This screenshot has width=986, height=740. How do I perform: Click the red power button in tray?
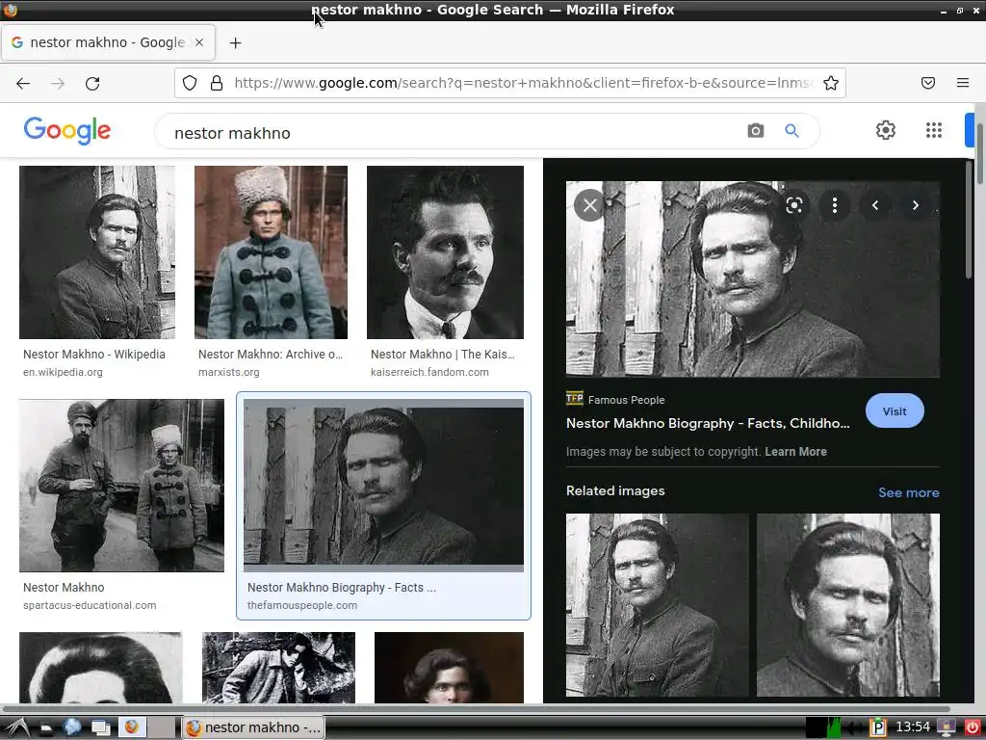[x=973, y=727]
